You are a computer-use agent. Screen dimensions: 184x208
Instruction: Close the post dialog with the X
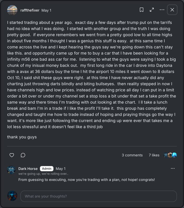pos(172,10)
